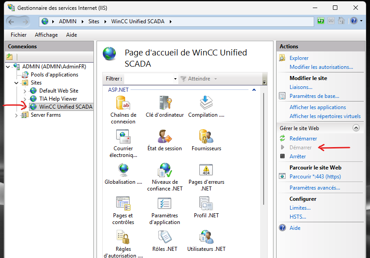The width and height of the screenshot is (370, 258).
Task: Open Chaînes de connexion feature
Action: 123,110
